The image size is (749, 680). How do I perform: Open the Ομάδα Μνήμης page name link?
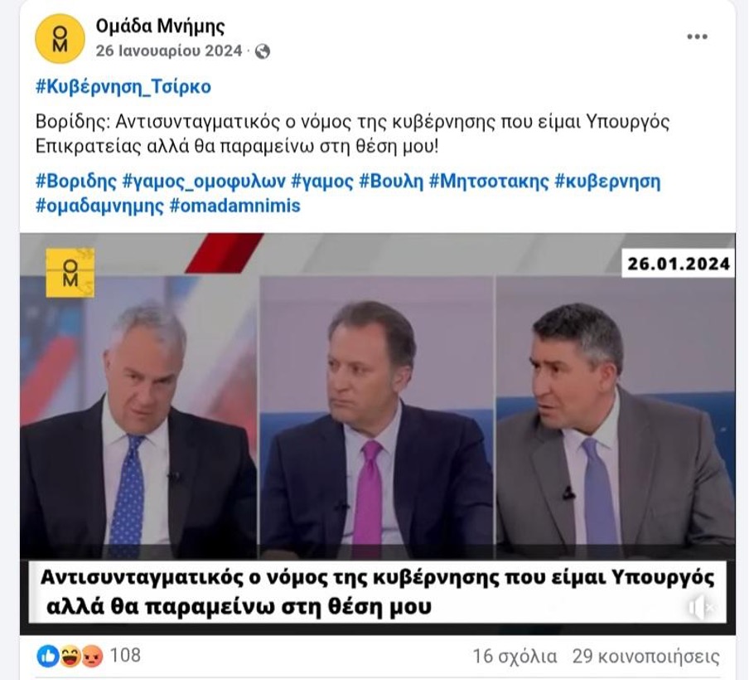[160, 26]
